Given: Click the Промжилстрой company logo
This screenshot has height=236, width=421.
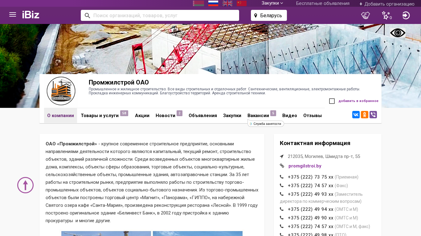Looking at the screenshot, I should (x=61, y=91).
